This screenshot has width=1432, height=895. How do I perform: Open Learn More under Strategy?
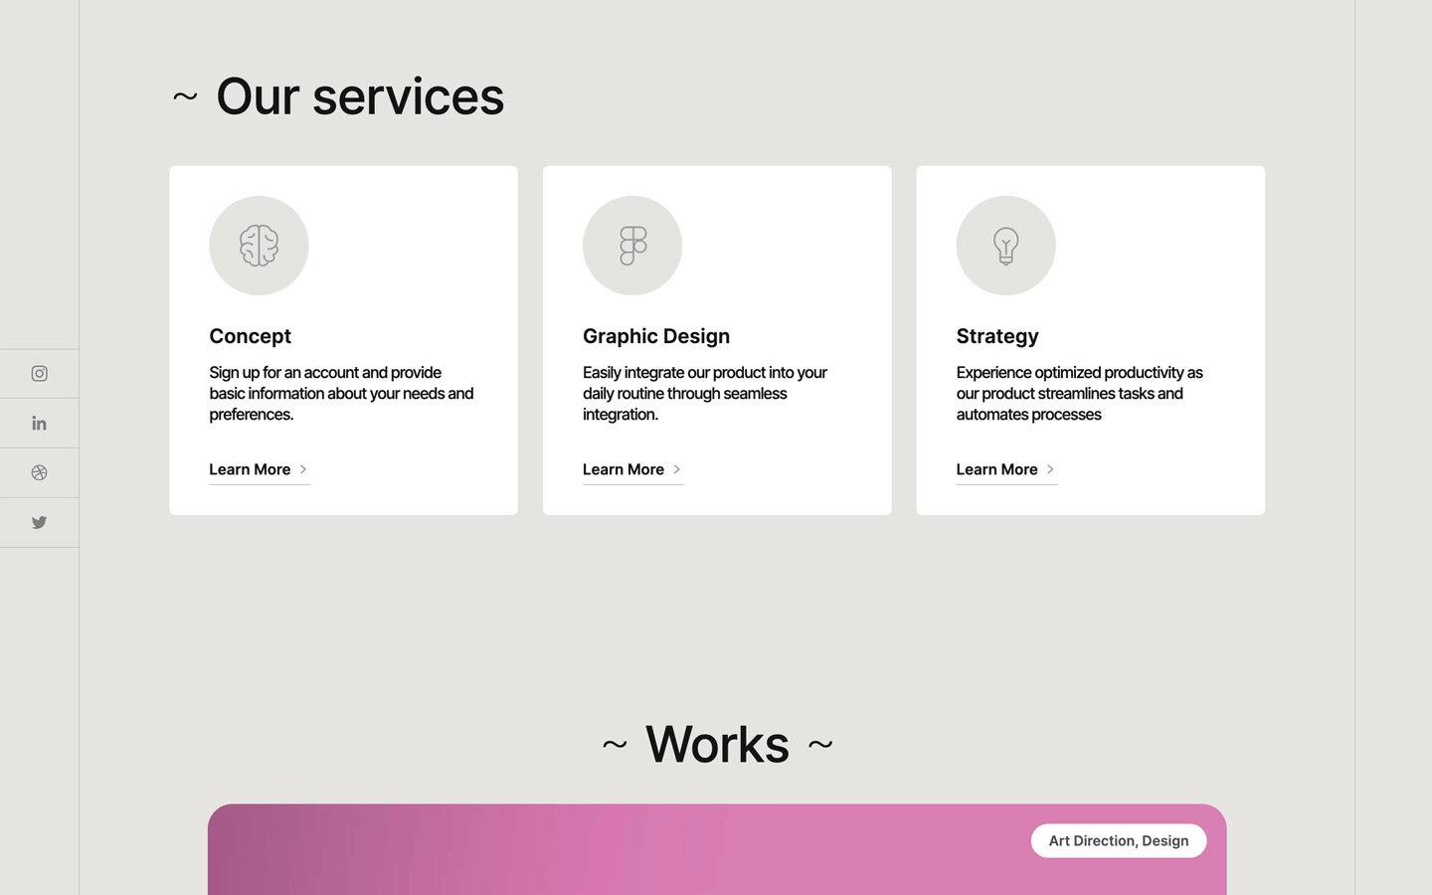click(996, 468)
